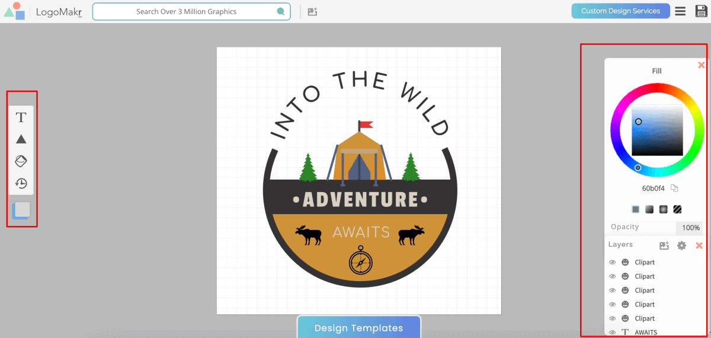
Task: Close the Fill color panel
Action: pyautogui.click(x=702, y=65)
